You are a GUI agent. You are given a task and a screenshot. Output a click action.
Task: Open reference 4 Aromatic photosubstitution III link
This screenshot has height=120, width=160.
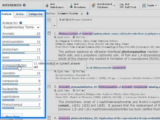(109, 118)
